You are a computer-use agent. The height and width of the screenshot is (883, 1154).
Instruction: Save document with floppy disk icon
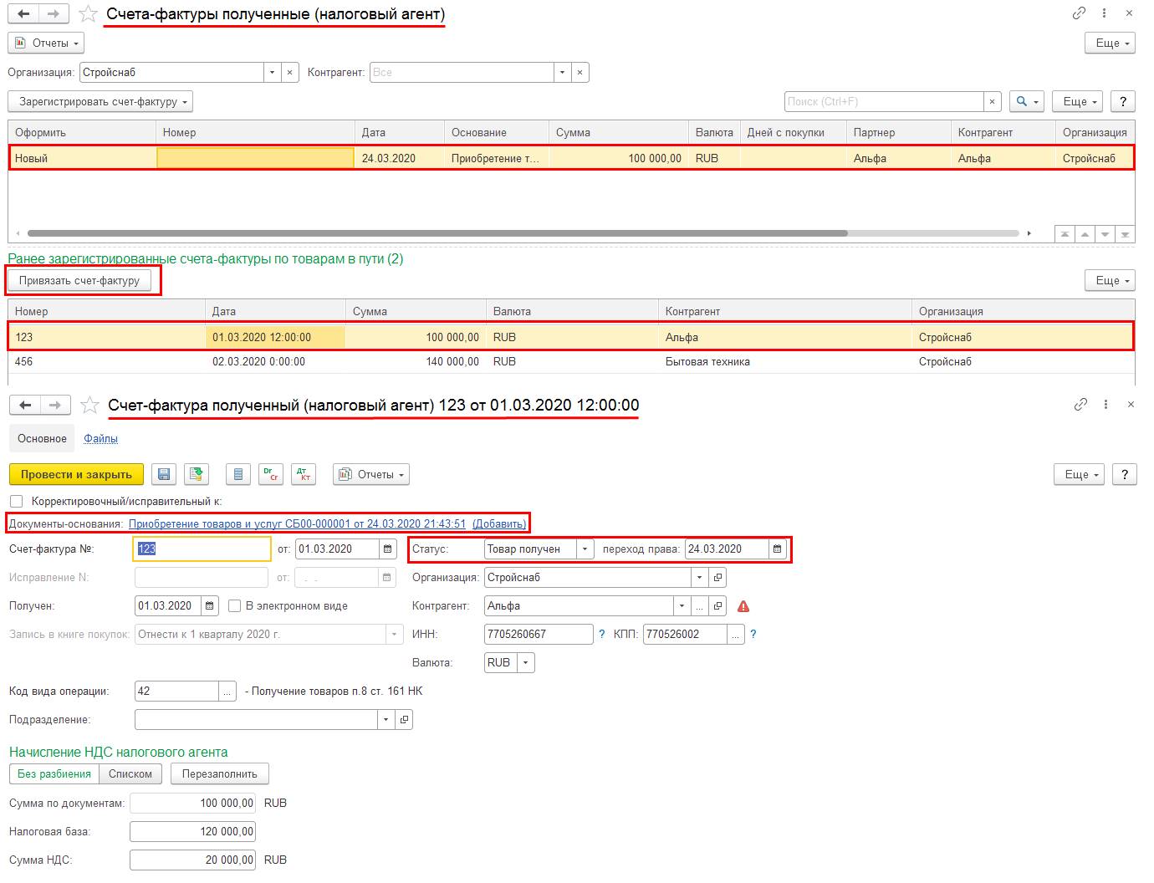(x=164, y=475)
